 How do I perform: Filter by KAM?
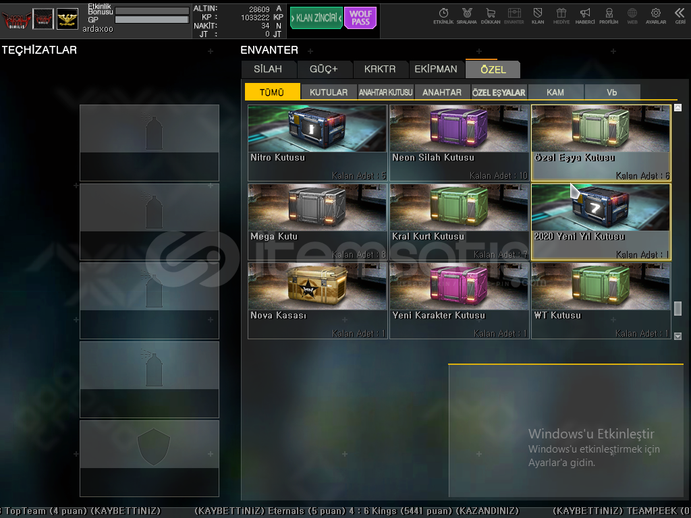click(x=555, y=92)
